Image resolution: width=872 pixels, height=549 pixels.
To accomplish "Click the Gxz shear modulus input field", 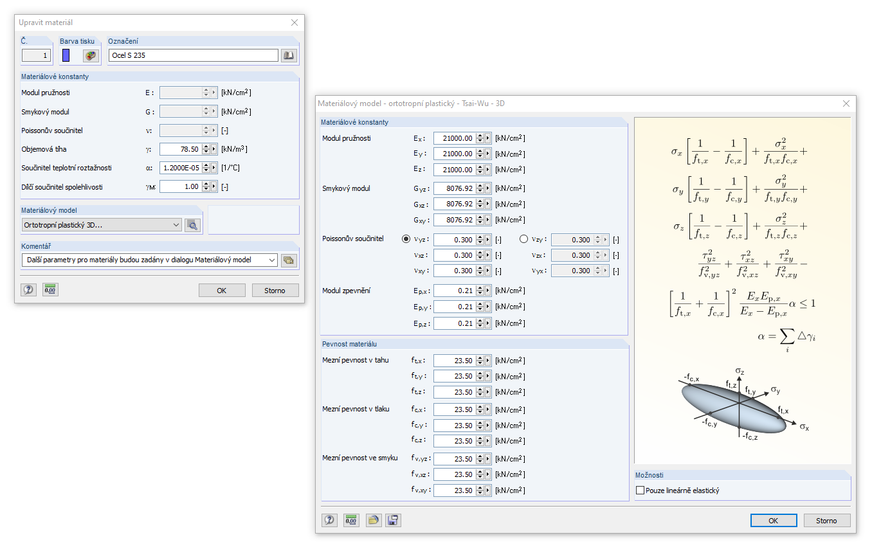I will pyautogui.click(x=455, y=204).
